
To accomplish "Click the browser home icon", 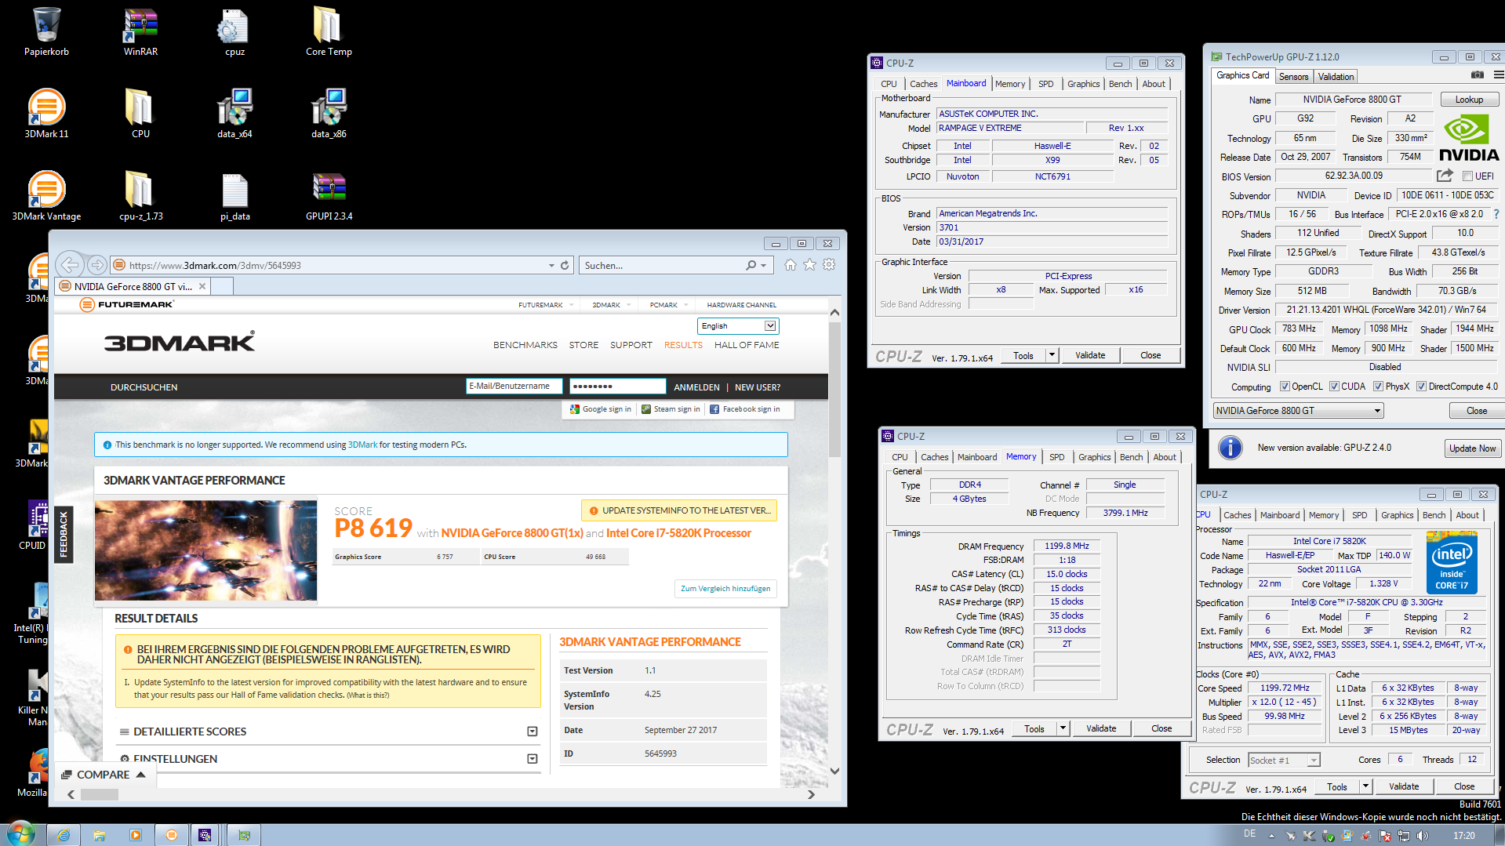I will point(791,265).
